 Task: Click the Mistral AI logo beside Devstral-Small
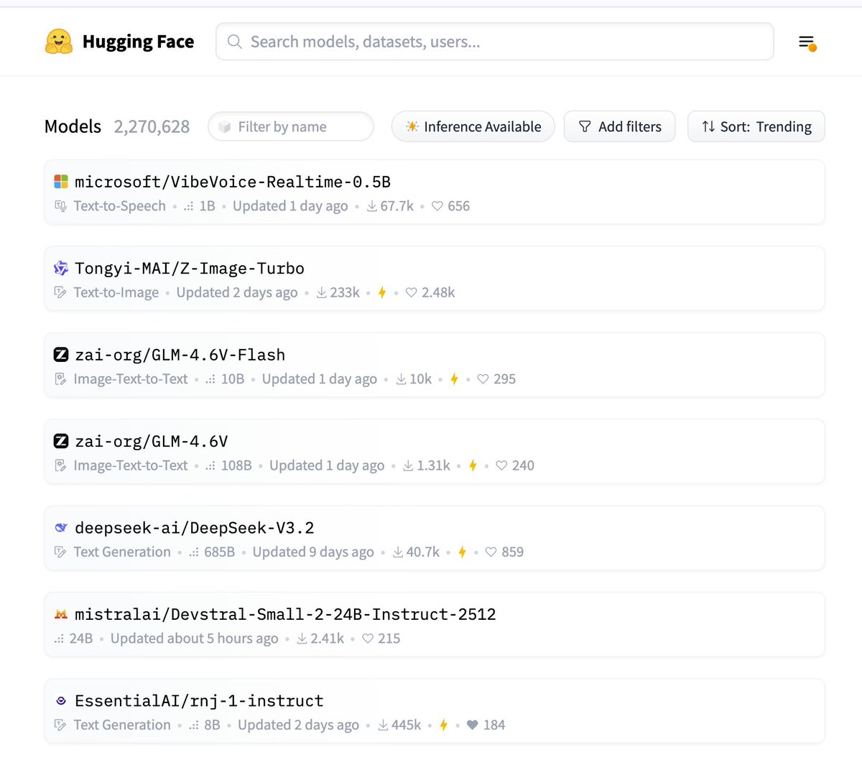click(61, 614)
